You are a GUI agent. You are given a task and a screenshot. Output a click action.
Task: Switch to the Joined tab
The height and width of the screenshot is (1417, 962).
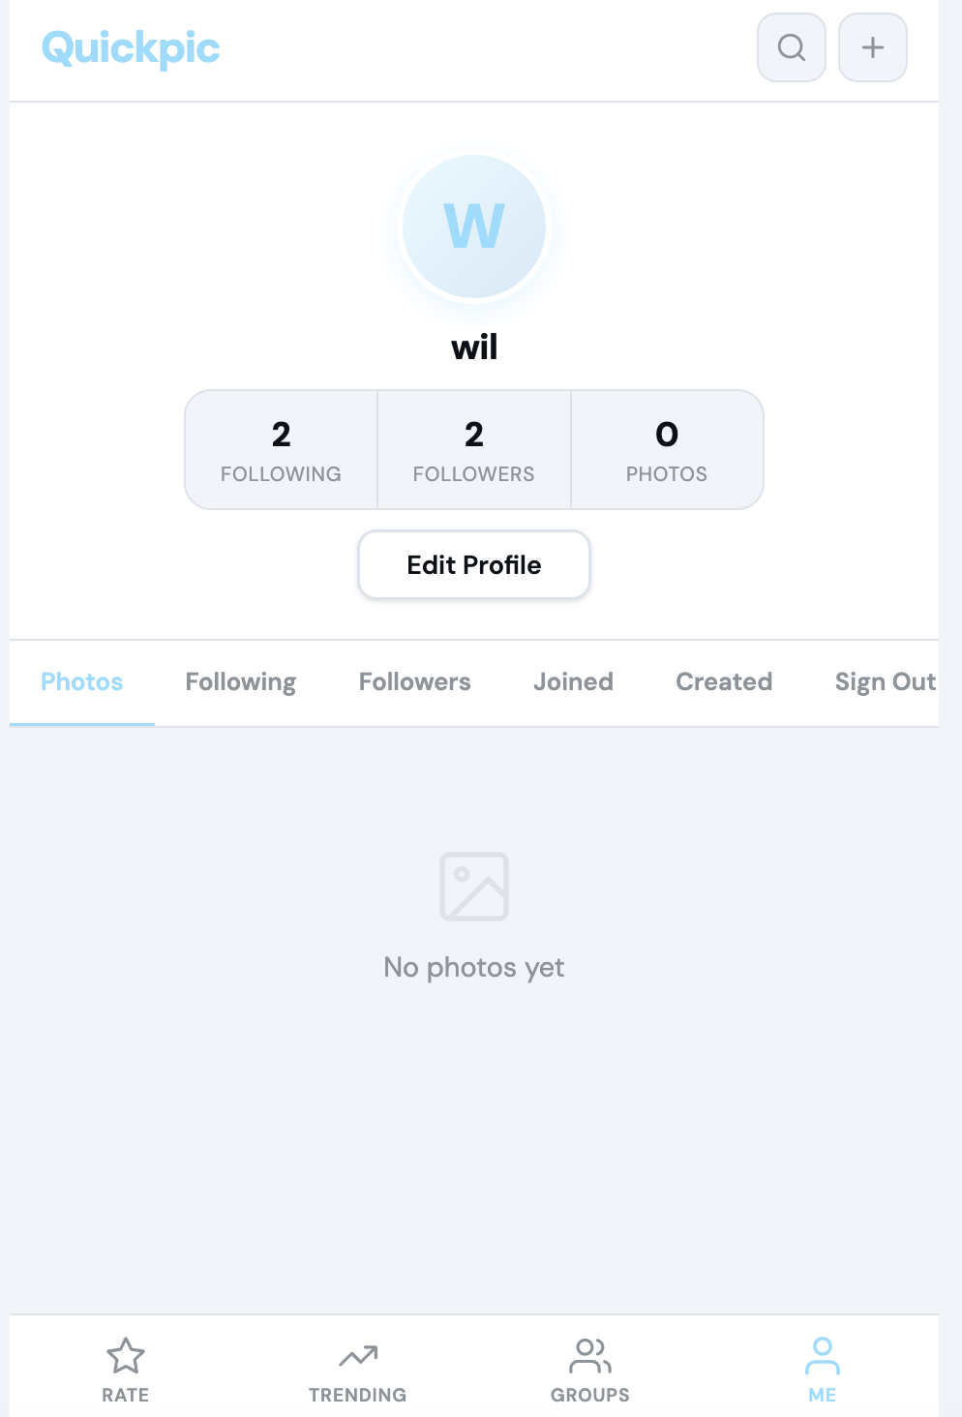[574, 682]
